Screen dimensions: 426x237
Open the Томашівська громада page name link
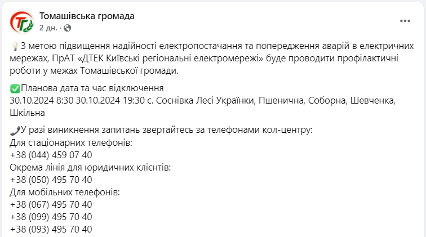tap(87, 16)
